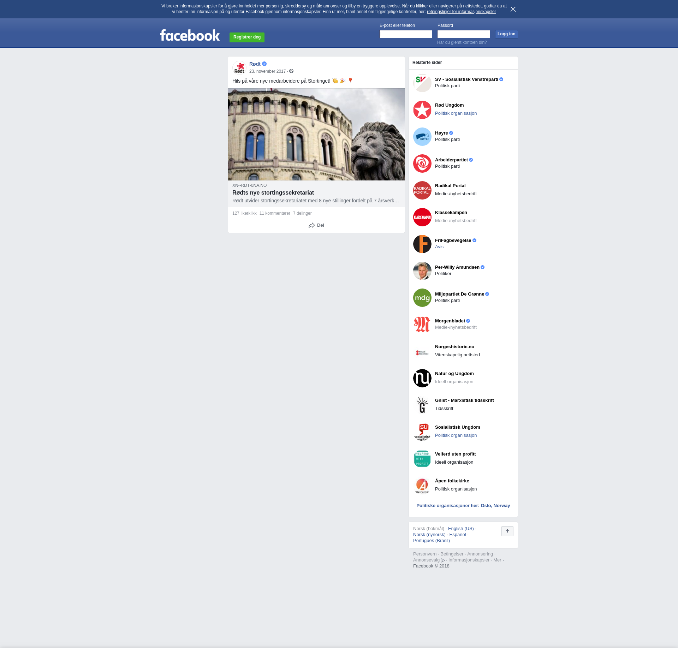The image size is (678, 648).
Task: Focus the Passord input field
Action: pos(464,34)
